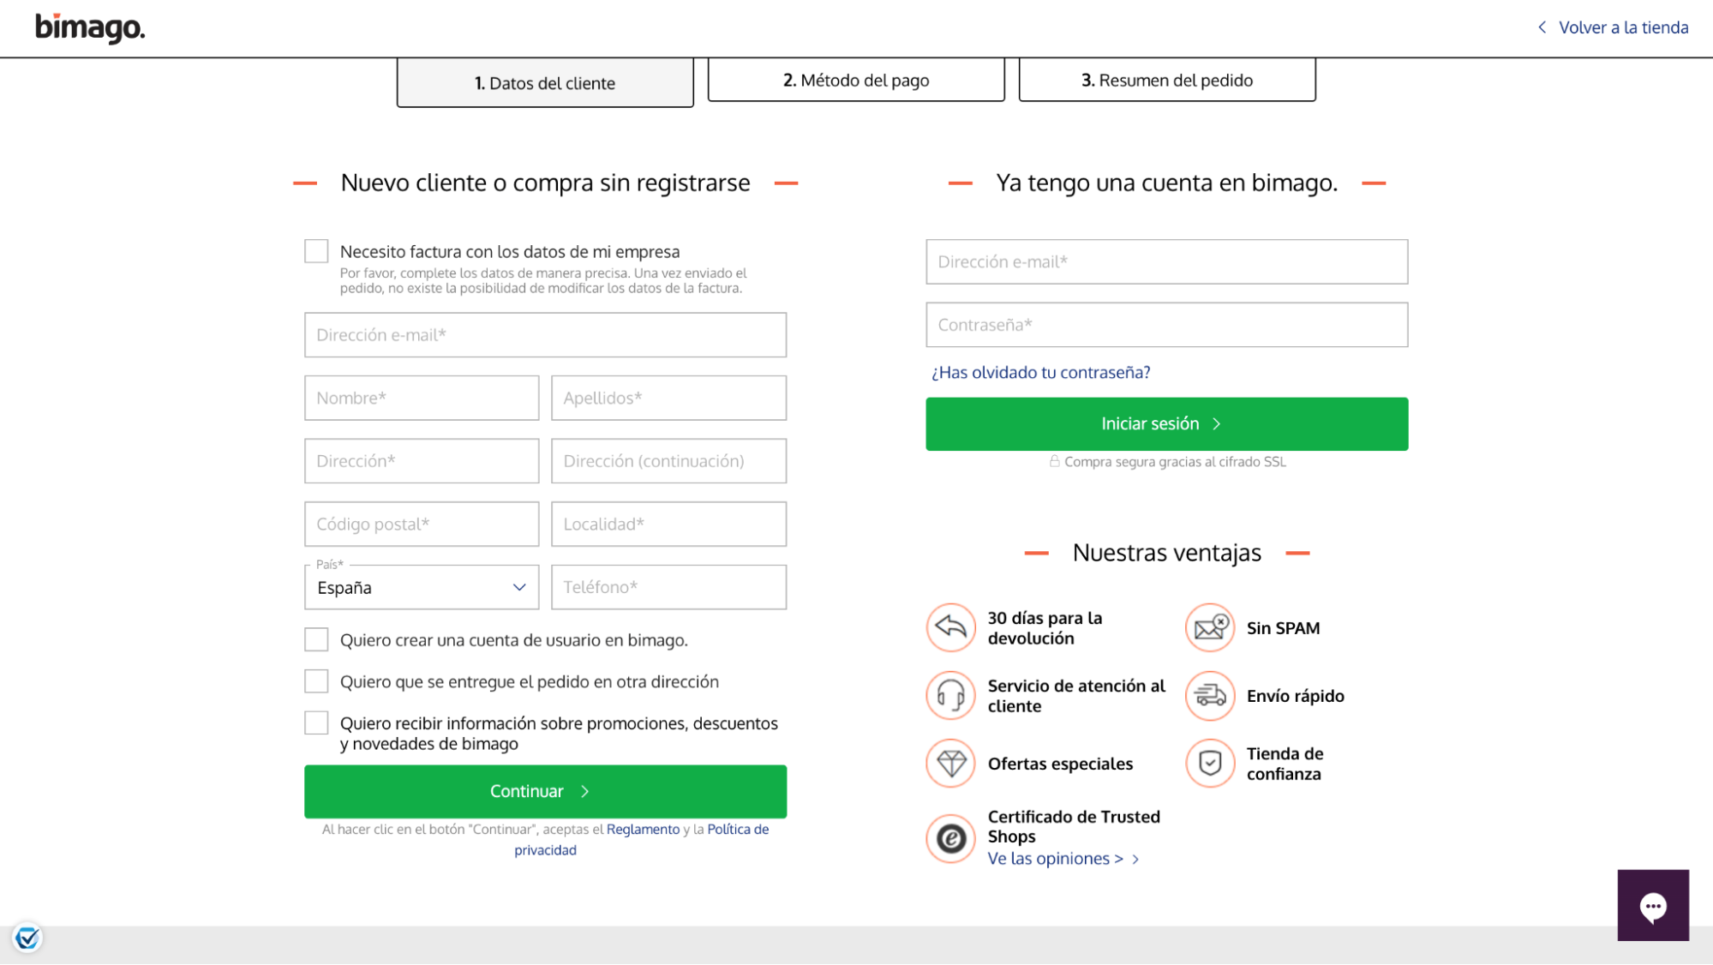Tick the promotions newsletter checkbox
This screenshot has height=965, width=1713.
click(x=316, y=723)
